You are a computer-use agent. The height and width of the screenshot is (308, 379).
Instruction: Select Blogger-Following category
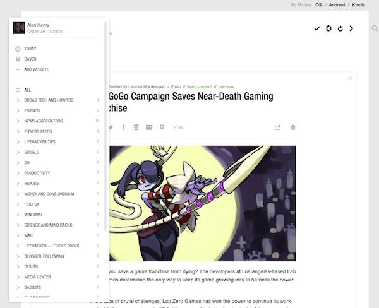pyautogui.click(x=44, y=256)
